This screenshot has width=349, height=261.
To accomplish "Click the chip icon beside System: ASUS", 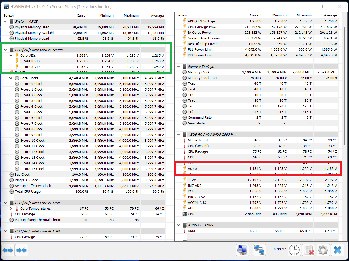I will 12,21.
